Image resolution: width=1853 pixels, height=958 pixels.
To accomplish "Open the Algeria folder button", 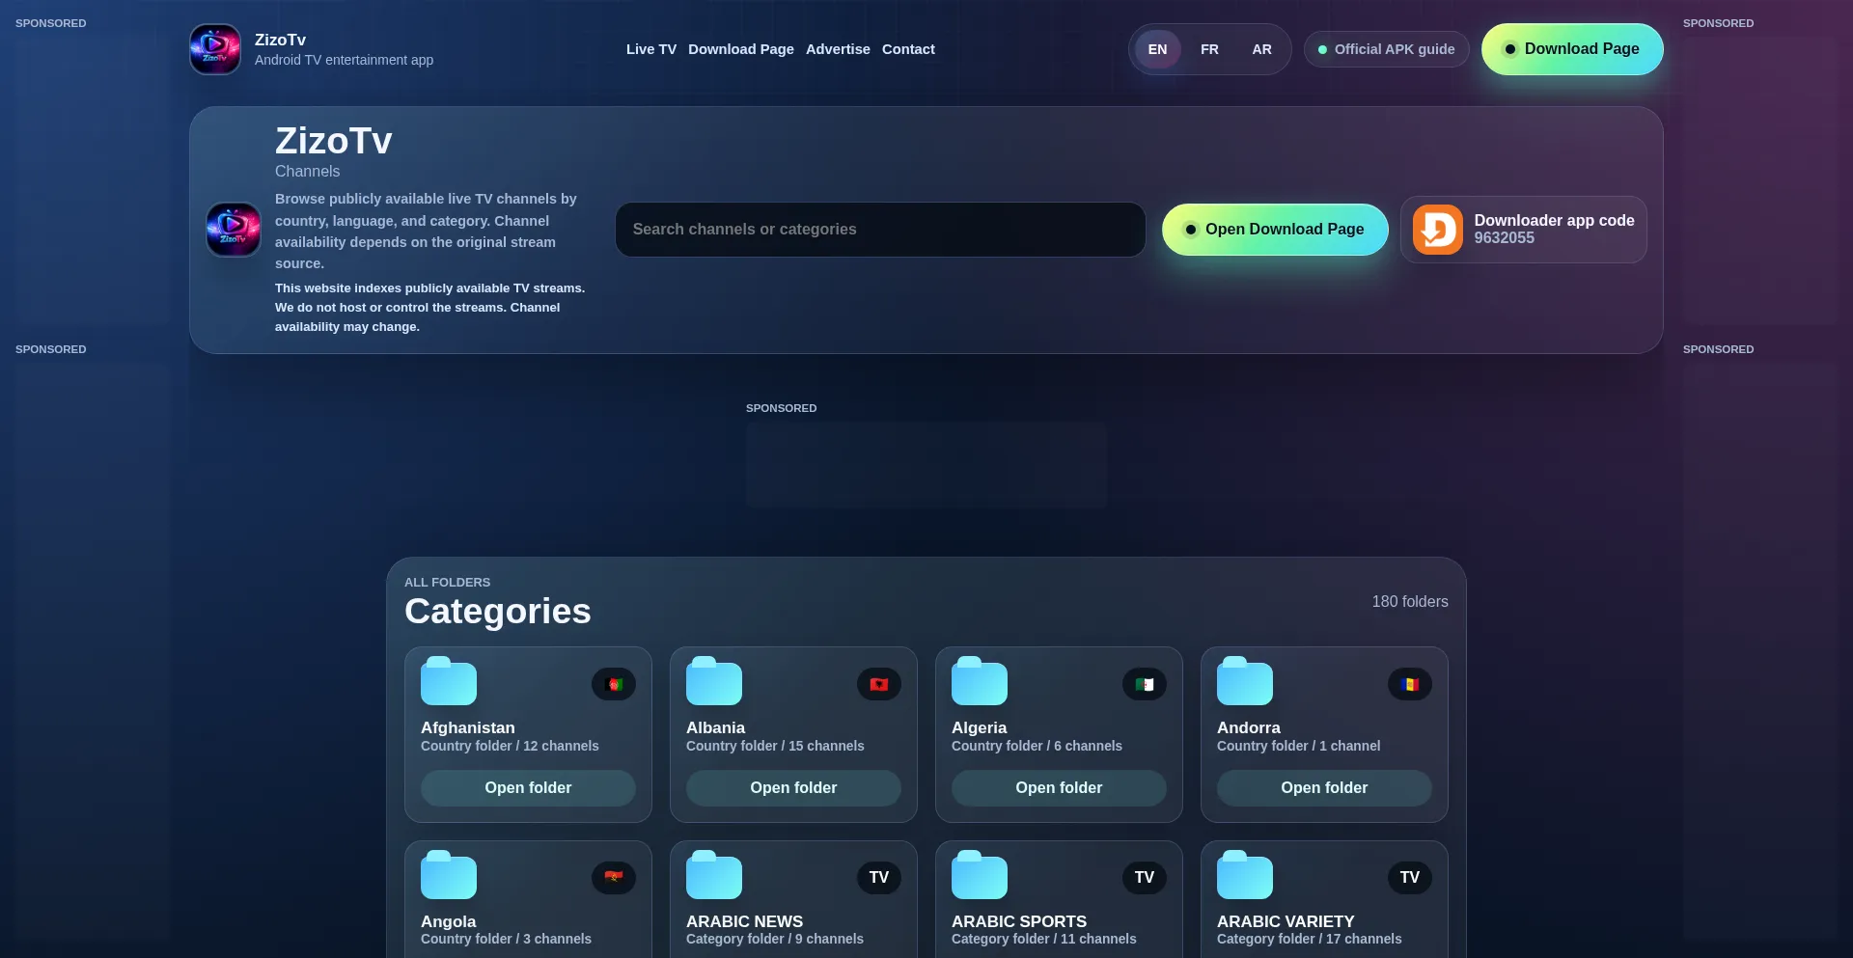I will click(1059, 788).
